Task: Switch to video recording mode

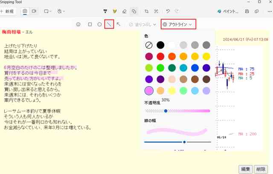Action: 34,11
